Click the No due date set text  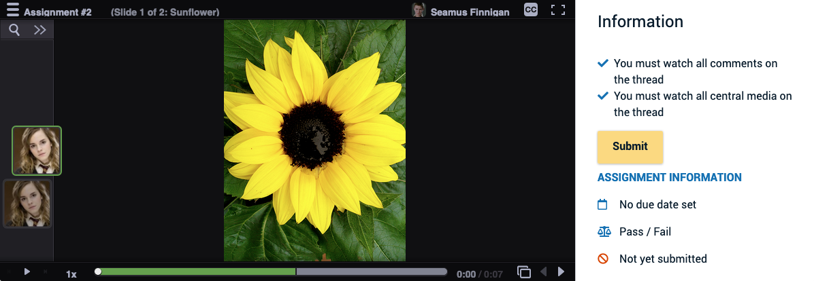click(x=657, y=204)
